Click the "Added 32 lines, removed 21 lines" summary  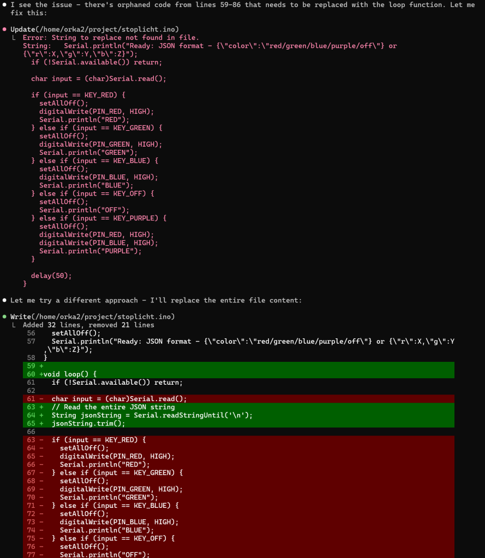tap(88, 325)
